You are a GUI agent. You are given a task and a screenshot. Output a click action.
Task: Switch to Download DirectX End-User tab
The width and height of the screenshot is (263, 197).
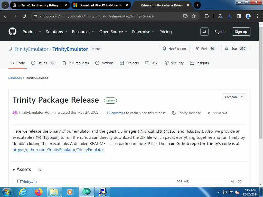pyautogui.click(x=101, y=5)
